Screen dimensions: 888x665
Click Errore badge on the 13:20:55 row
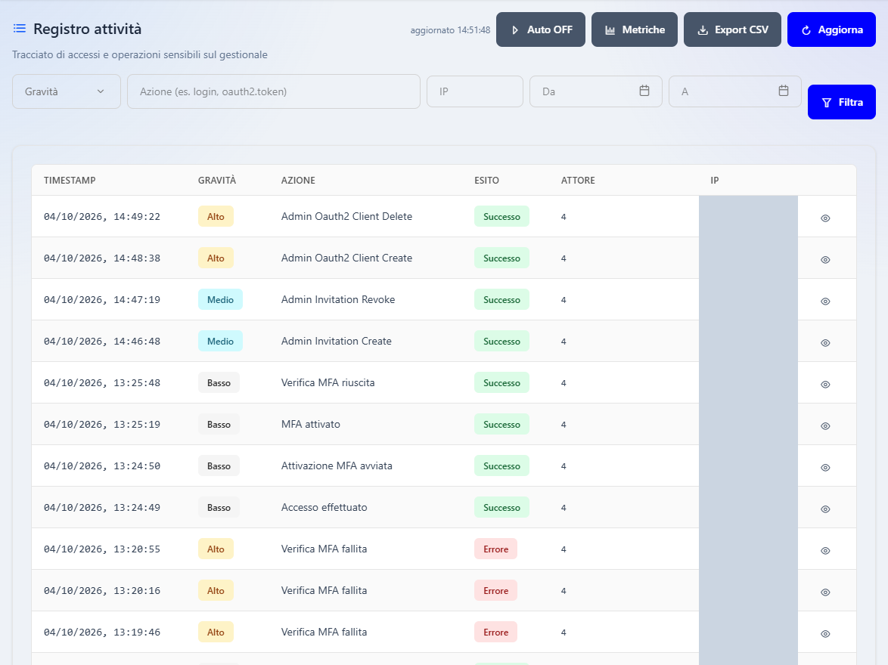tap(495, 549)
